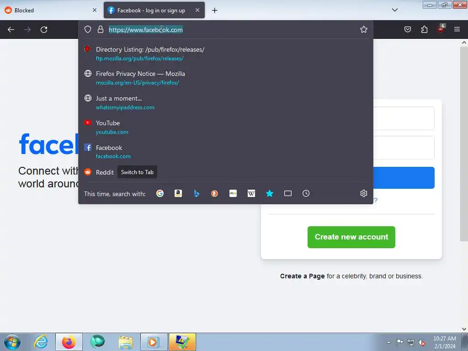This screenshot has width=468, height=351.
Task: Click the email input field
Action: pyautogui.click(x=404, y=118)
